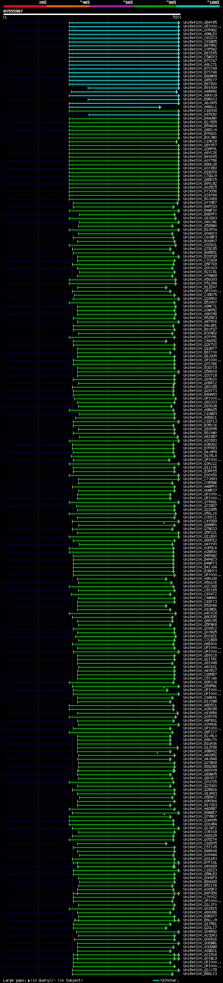Select hit UniRef100_C1EH34
Screen dimensions: 223x983
click(x=200, y=111)
